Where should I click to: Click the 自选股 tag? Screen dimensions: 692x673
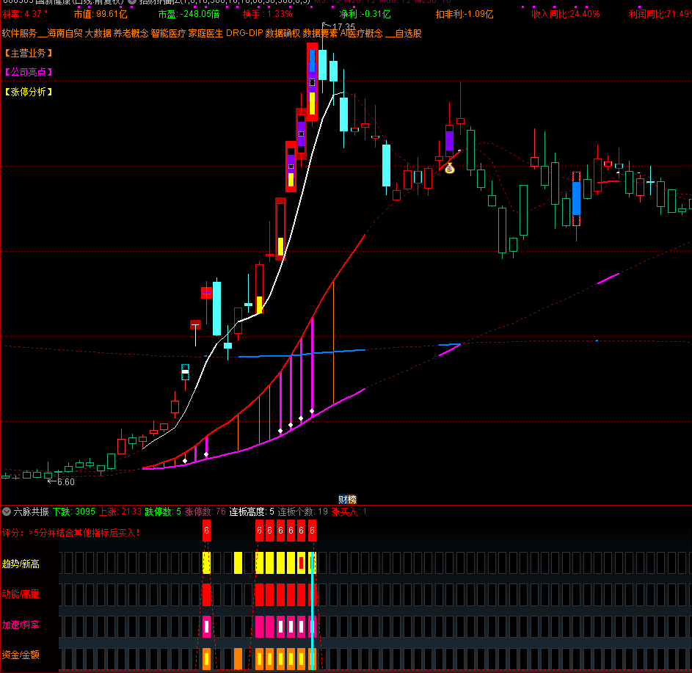tap(409, 34)
